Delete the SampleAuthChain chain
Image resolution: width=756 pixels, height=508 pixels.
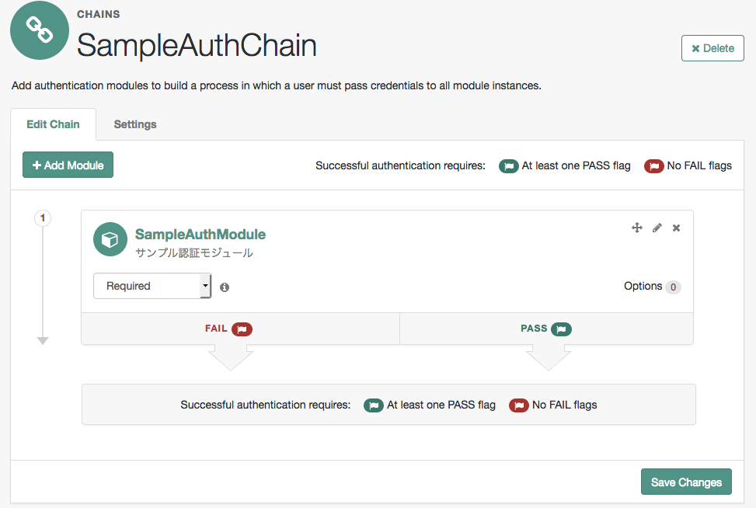(712, 48)
